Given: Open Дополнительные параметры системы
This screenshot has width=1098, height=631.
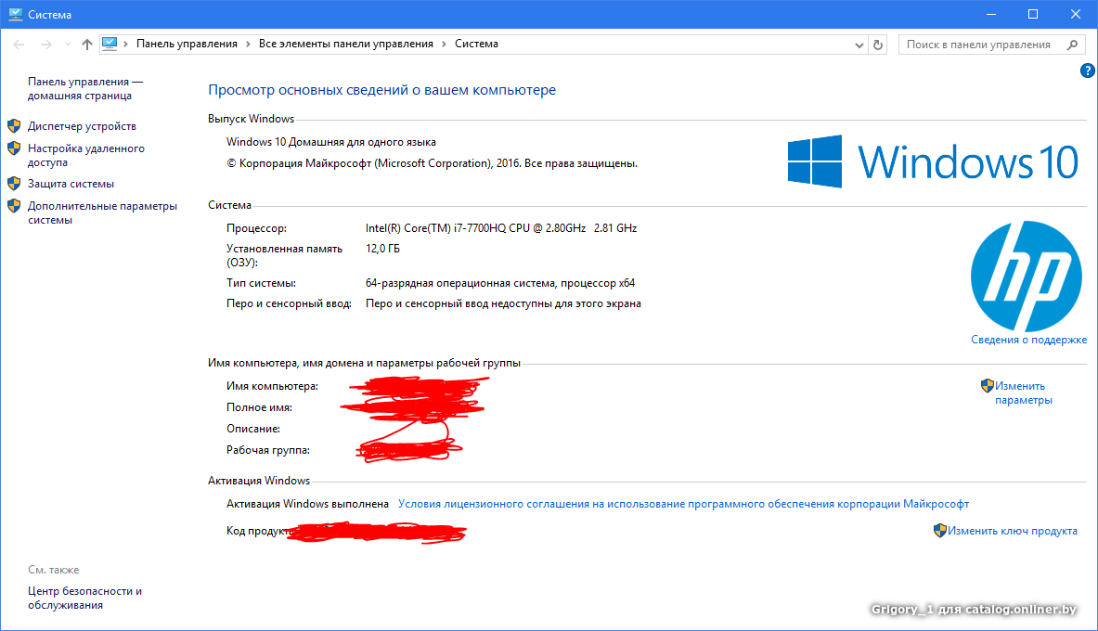Looking at the screenshot, I should (x=102, y=212).
